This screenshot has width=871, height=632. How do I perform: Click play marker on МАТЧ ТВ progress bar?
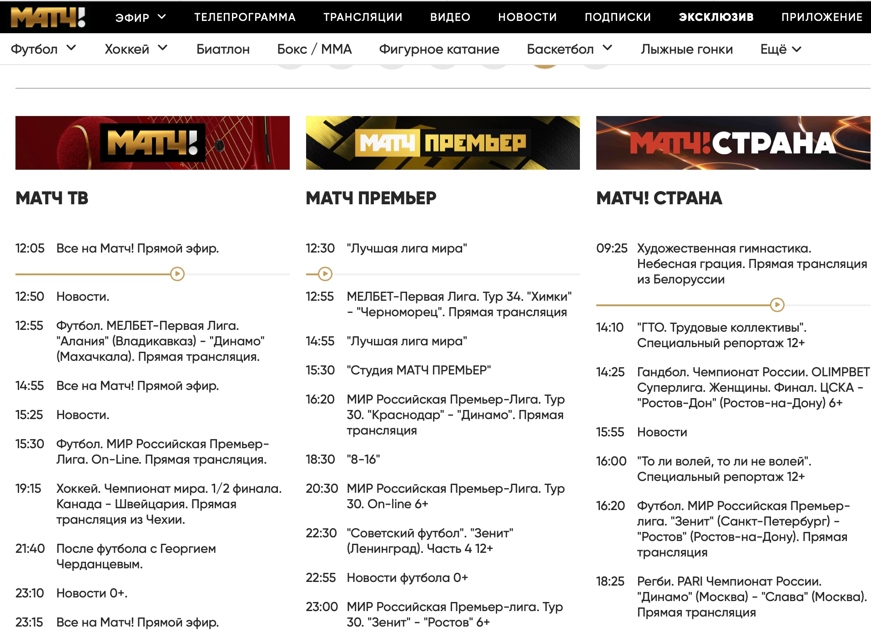point(177,274)
